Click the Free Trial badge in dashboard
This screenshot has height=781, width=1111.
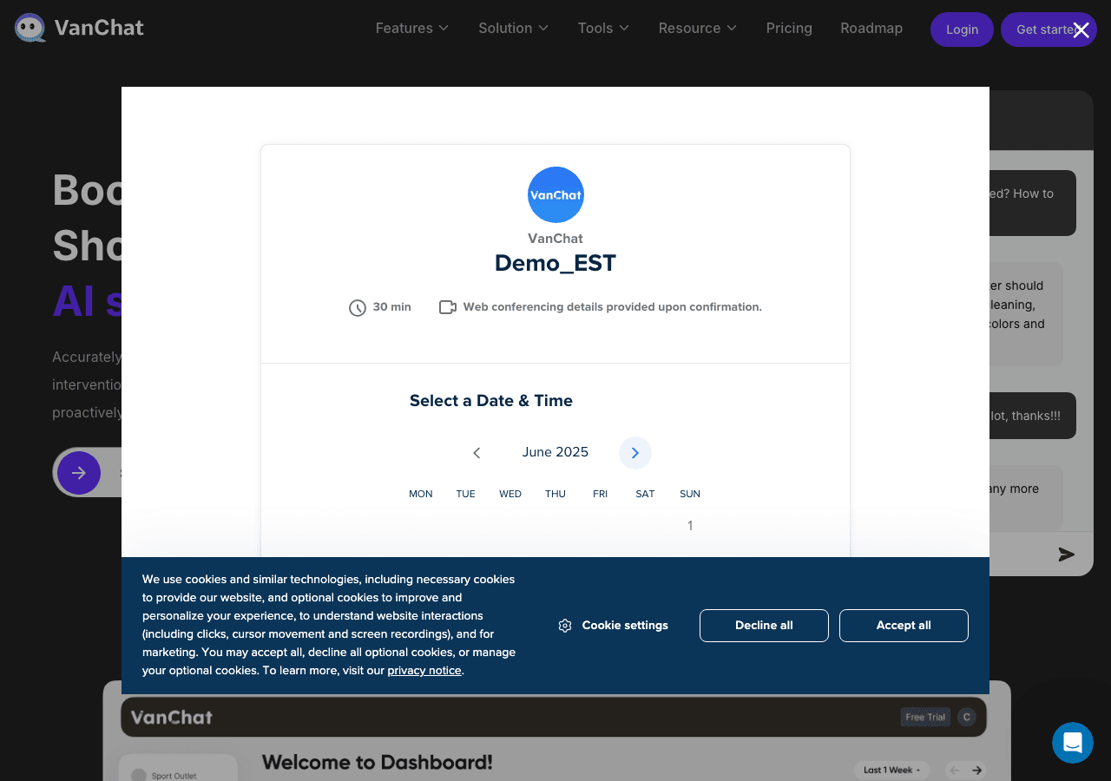click(x=925, y=717)
